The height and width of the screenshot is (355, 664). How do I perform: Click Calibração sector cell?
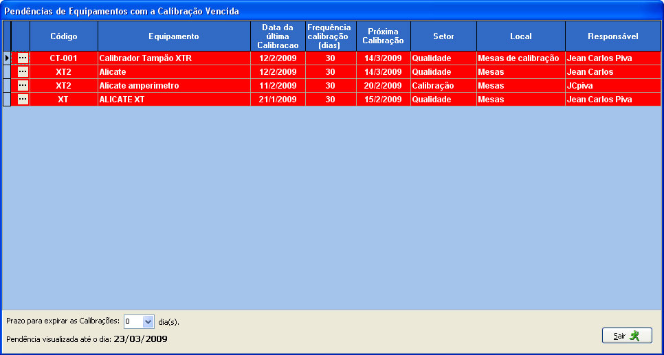pos(443,85)
